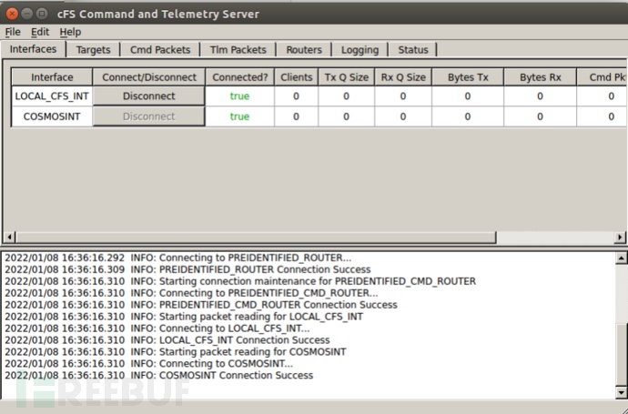Switch to the Interfaces tab
The height and width of the screenshot is (414, 628).
(x=34, y=49)
